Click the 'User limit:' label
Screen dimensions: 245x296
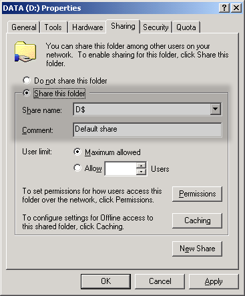click(x=37, y=152)
